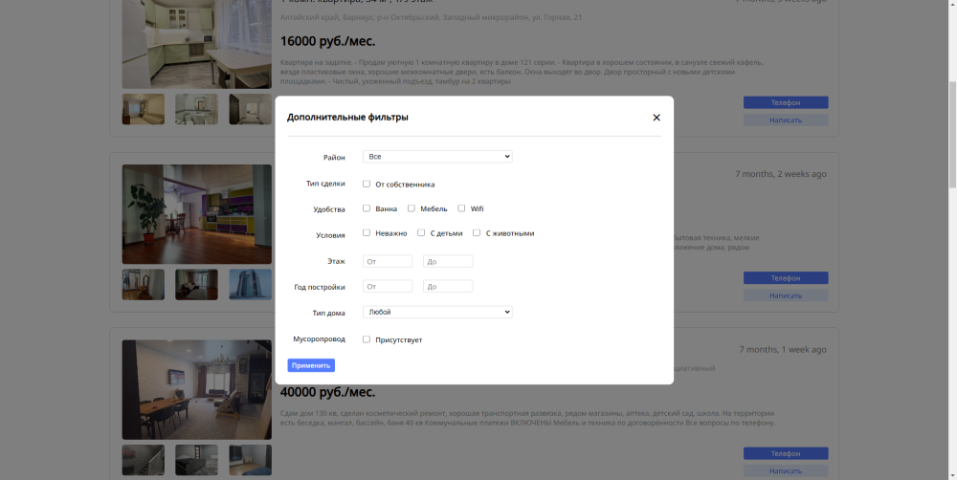Viewport: 957px width, 480px height.
Task: Click the Этаж До input field
Action: [448, 261]
